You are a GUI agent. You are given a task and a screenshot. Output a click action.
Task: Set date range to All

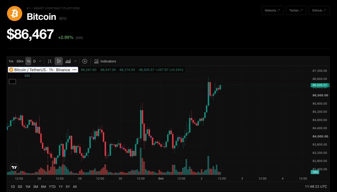point(75,186)
